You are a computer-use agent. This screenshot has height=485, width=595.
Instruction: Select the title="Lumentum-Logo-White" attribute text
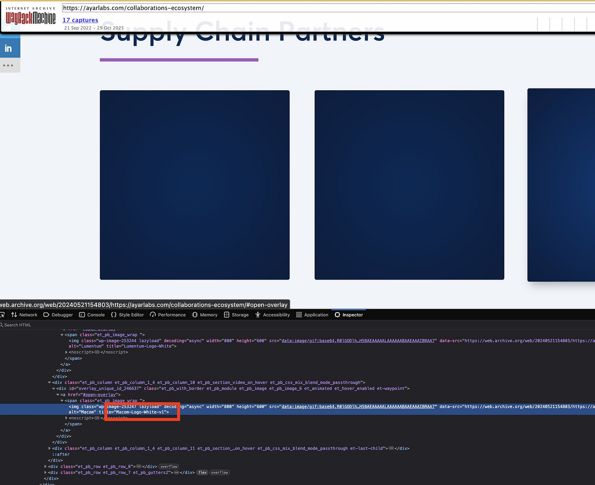[x=140, y=346]
